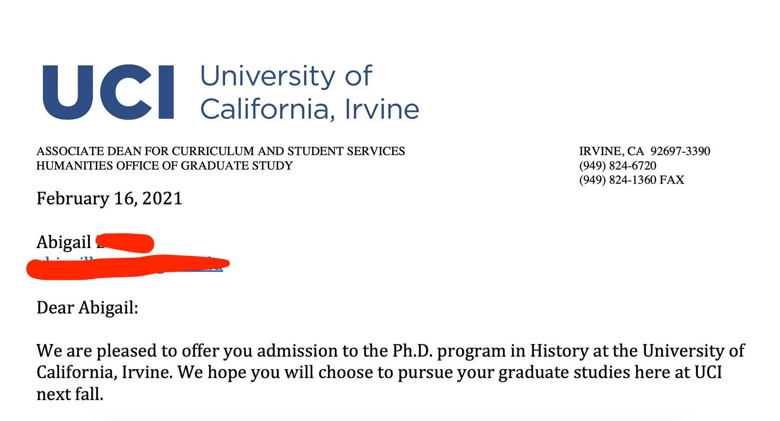Click the fax number (949) 824-1360
Image resolution: width=780 pixels, height=421 pixels.
tap(618, 180)
